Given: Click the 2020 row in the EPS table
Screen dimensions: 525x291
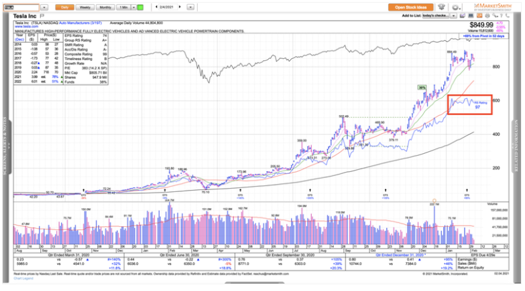Looking at the screenshot, I should 37,72.
